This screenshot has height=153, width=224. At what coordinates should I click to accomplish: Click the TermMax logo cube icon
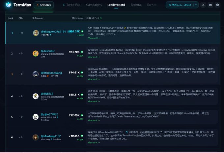coord(8,5)
